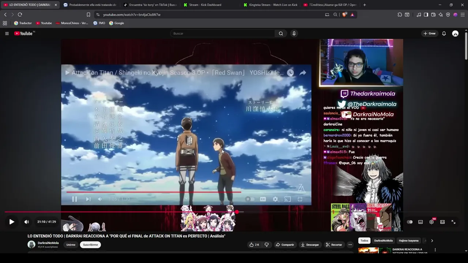Open the DarkraiNoMola channel name link
Image resolution: width=468 pixels, height=263 pixels.
coord(48,243)
